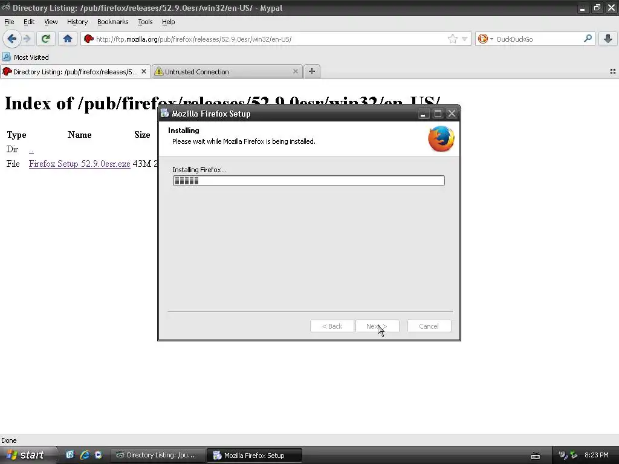The width and height of the screenshot is (619, 464).
Task: Switch to the Untrusted Connection tab
Action: tap(227, 71)
